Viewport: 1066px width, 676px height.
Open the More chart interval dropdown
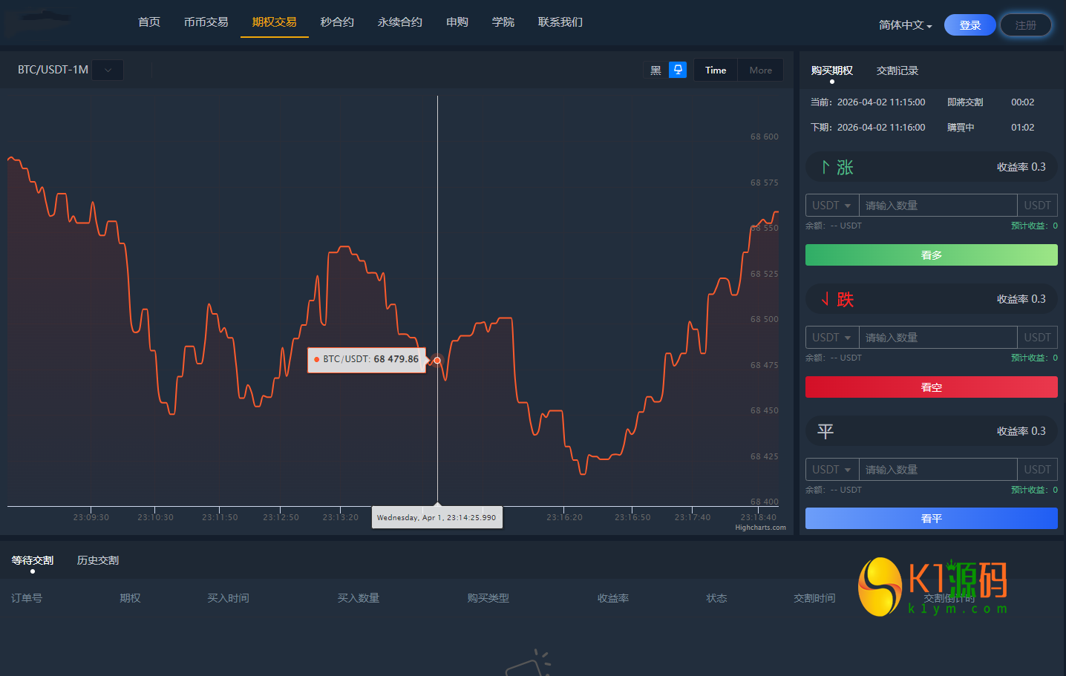click(759, 69)
